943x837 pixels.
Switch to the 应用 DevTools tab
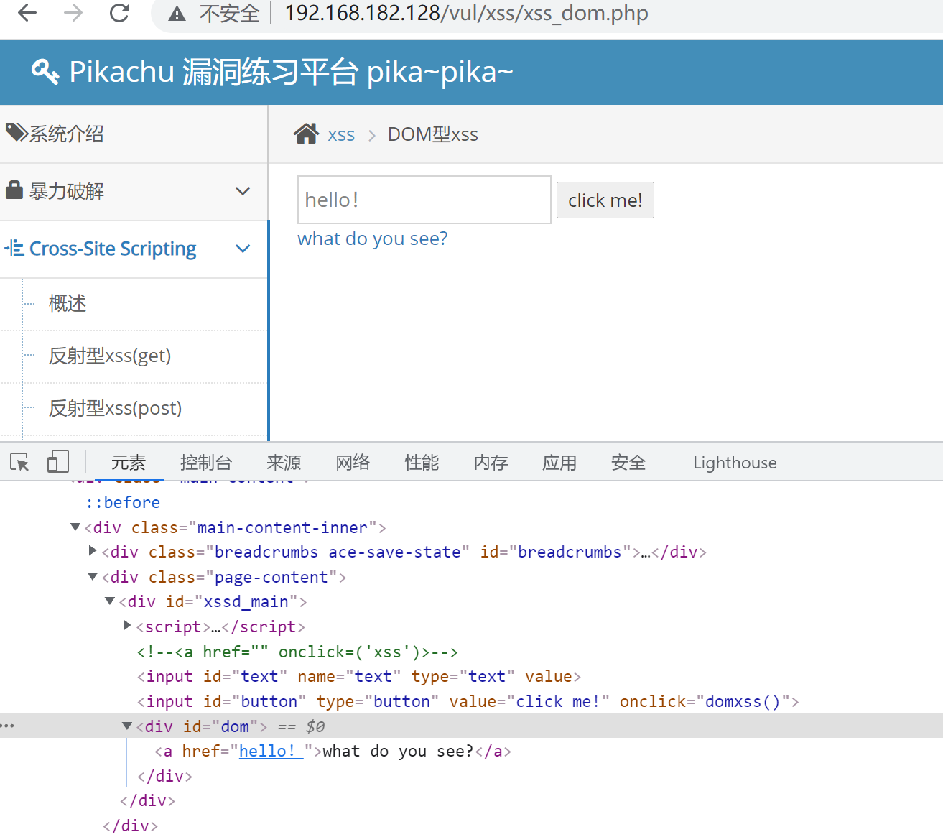[559, 463]
